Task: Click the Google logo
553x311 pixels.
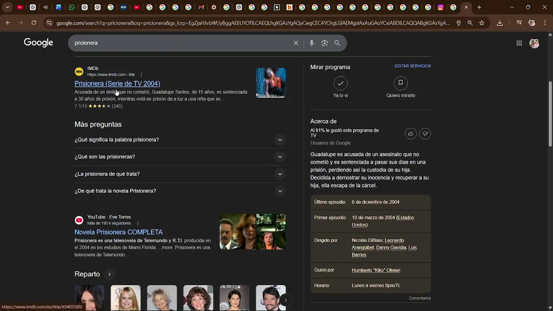Action: point(38,43)
